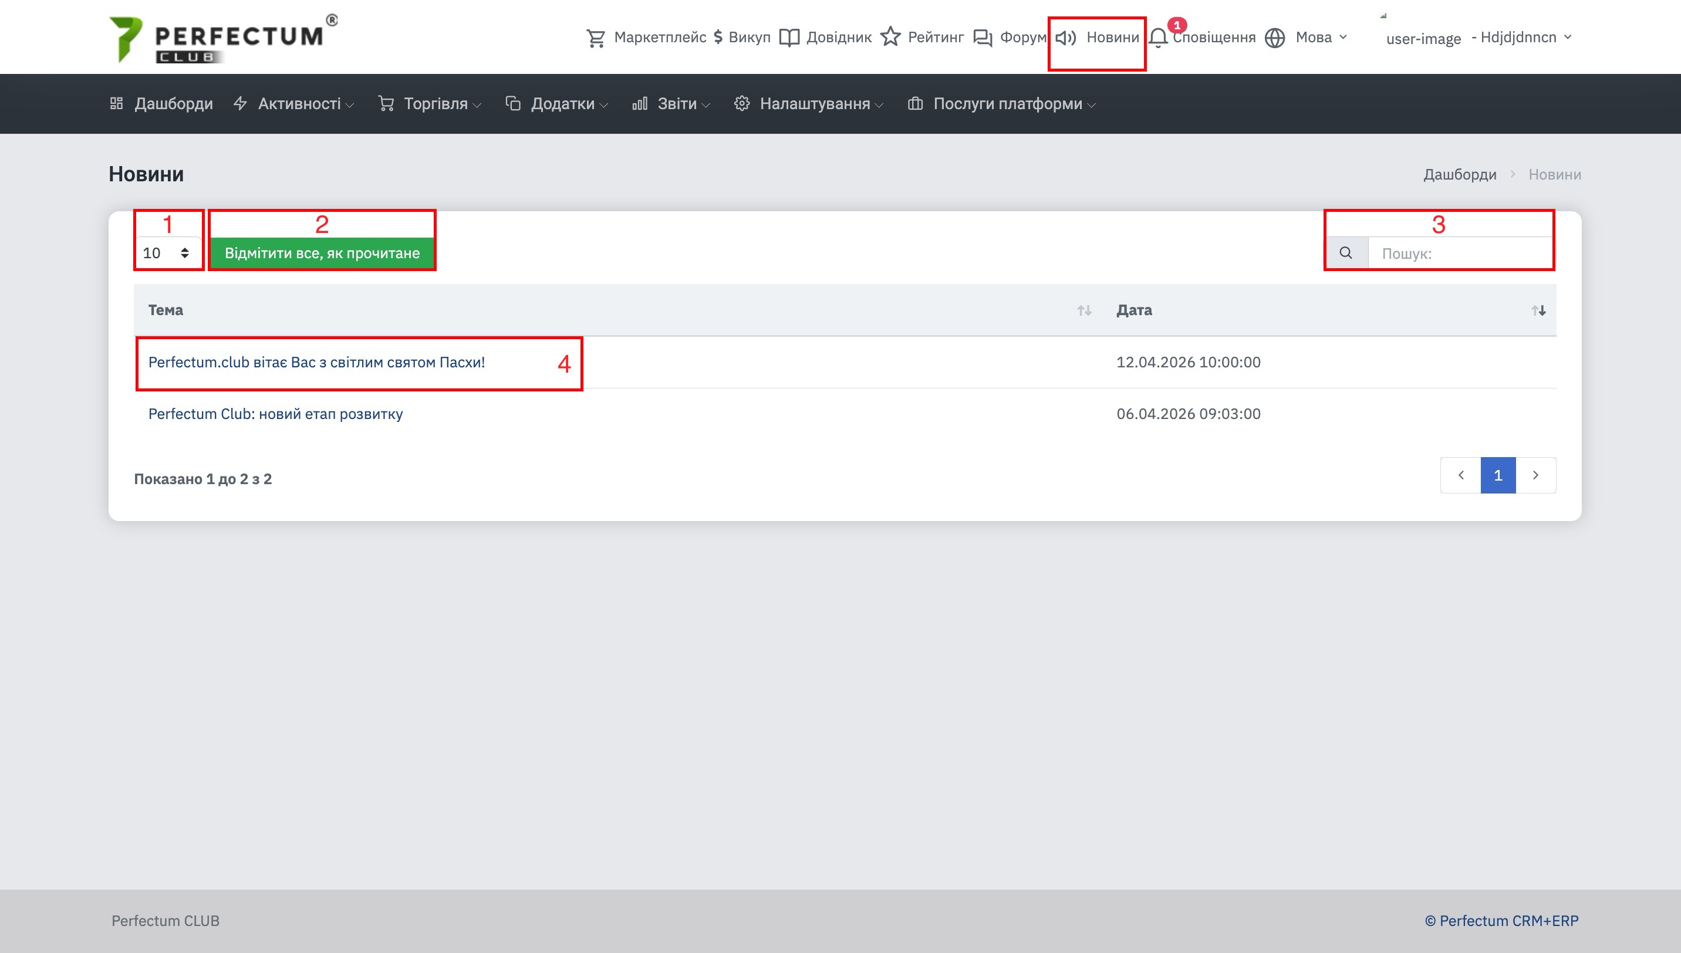Open Форум via chat bubbles icon

point(983,38)
